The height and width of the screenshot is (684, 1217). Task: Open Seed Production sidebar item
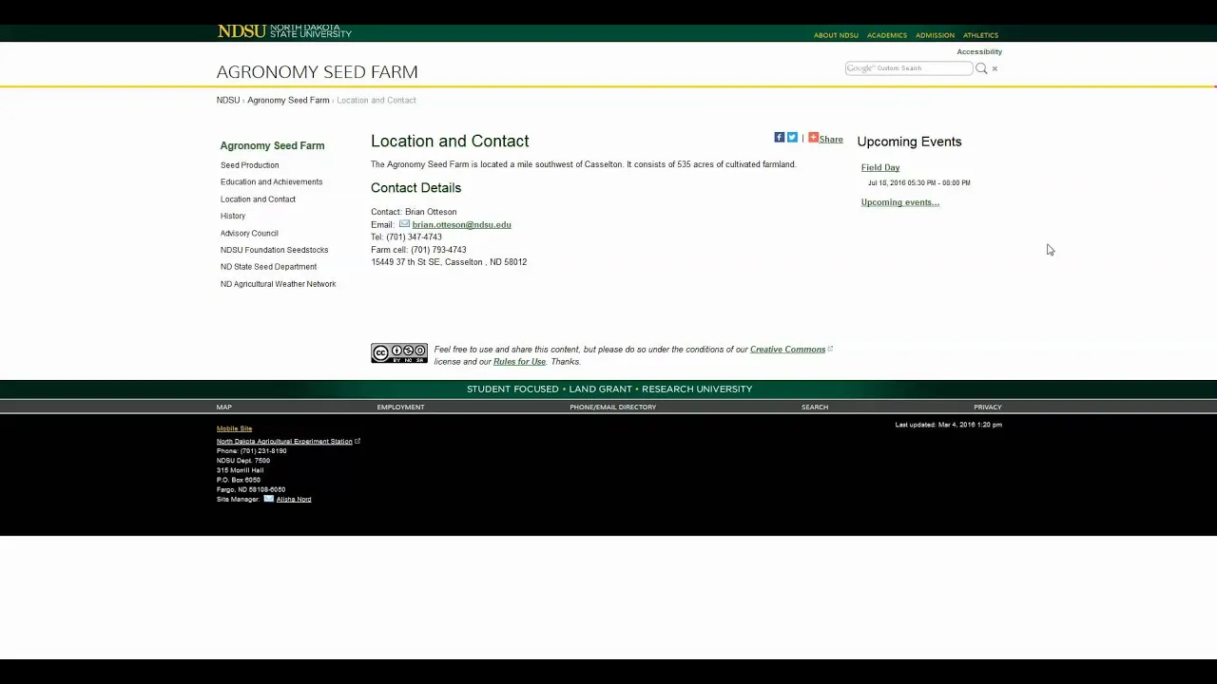tap(250, 165)
